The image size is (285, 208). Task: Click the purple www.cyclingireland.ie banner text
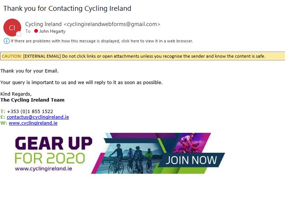44,168
